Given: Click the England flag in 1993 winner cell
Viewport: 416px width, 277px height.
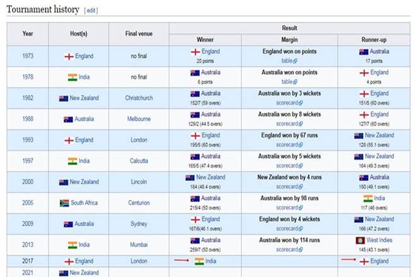Looking at the screenshot, I should click(x=195, y=136).
